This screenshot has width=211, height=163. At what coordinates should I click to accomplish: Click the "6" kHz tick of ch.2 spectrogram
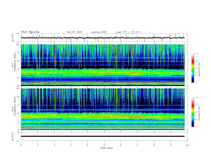(19, 105)
